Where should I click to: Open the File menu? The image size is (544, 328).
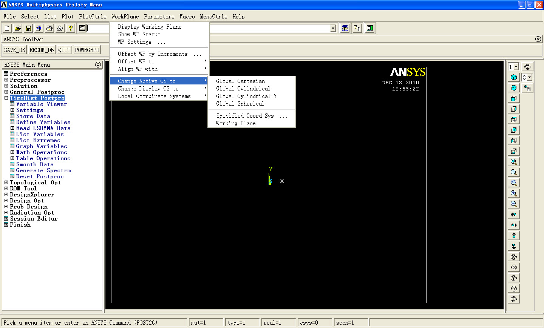coord(9,17)
